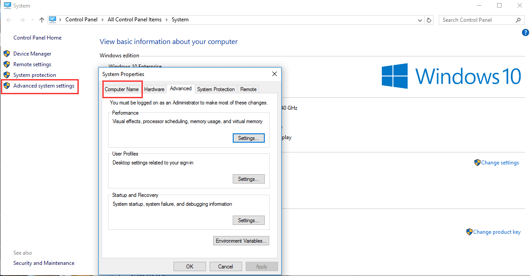Open Performance Settings
This screenshot has height=276, width=530.
pos(248,138)
